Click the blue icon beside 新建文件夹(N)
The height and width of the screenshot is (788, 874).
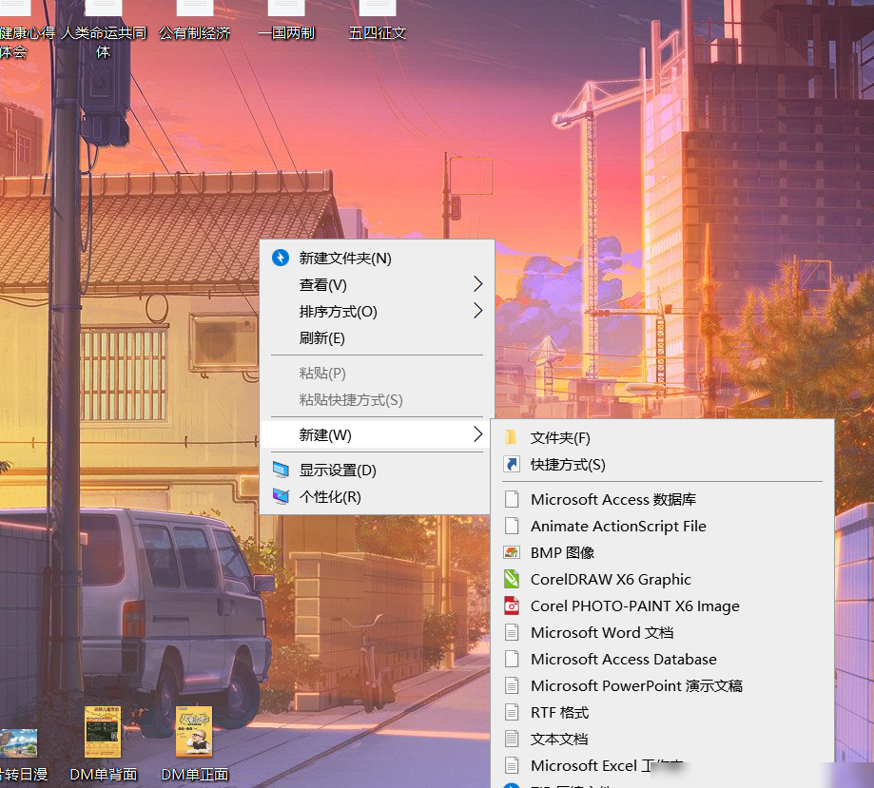tap(281, 258)
